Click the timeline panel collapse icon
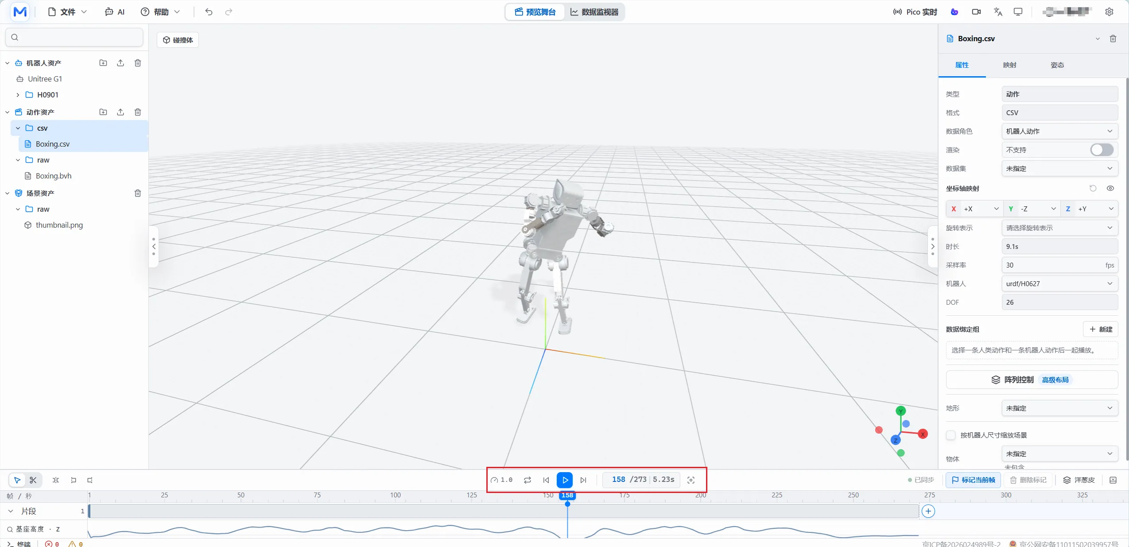Image resolution: width=1129 pixels, height=547 pixels. pyautogui.click(x=1113, y=480)
